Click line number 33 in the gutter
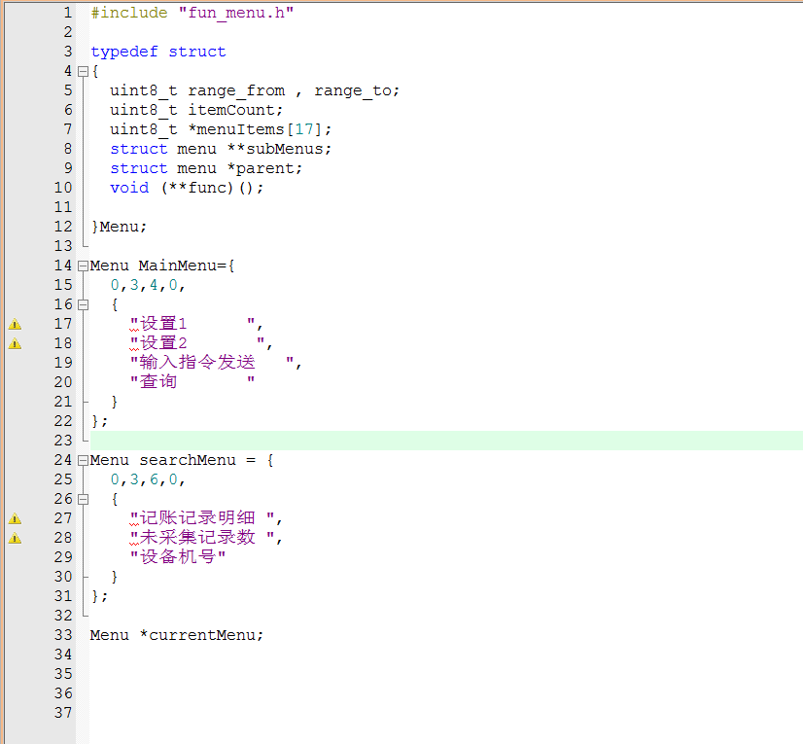The height and width of the screenshot is (744, 803). pyautogui.click(x=63, y=635)
